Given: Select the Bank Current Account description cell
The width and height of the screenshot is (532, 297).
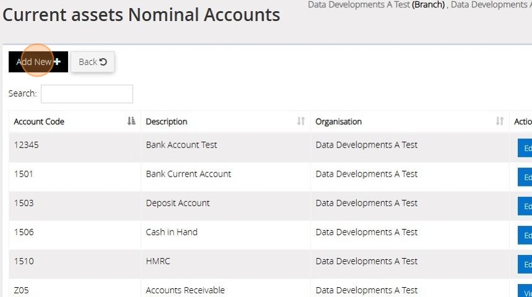Looking at the screenshot, I should (189, 174).
